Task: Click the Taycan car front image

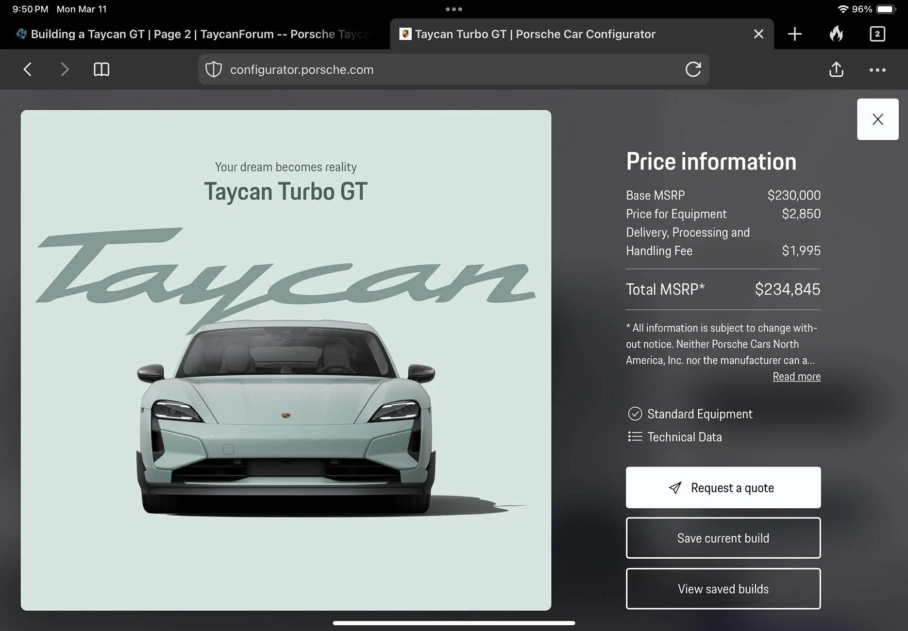Action: pos(286,417)
